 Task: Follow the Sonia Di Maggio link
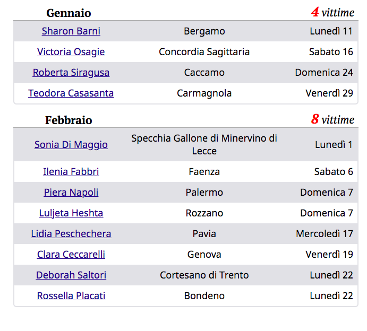point(71,145)
